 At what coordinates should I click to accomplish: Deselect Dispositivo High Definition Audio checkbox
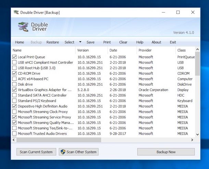(x=14, y=106)
